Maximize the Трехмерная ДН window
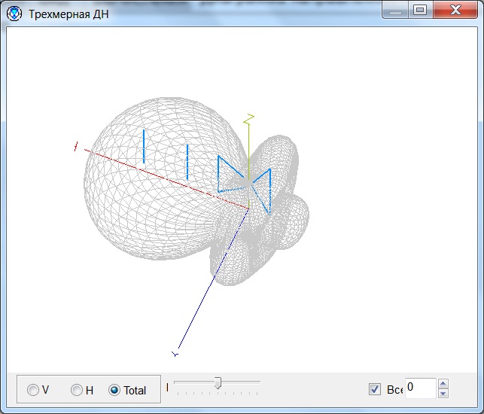 coord(420,11)
